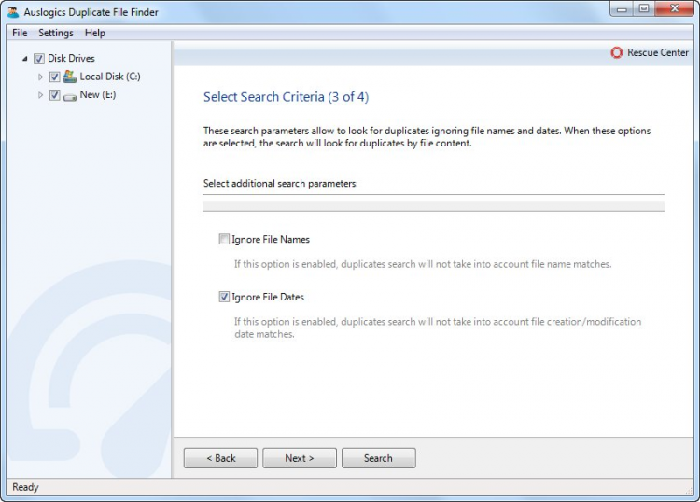700x502 pixels.
Task: Enable the Ignore File Names checkbox
Action: (x=224, y=240)
